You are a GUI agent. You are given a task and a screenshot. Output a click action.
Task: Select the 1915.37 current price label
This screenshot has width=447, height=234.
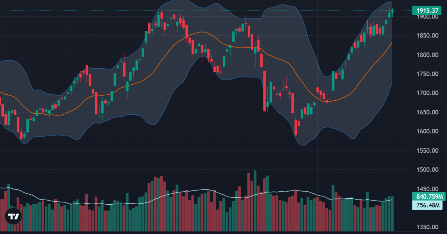427,11
